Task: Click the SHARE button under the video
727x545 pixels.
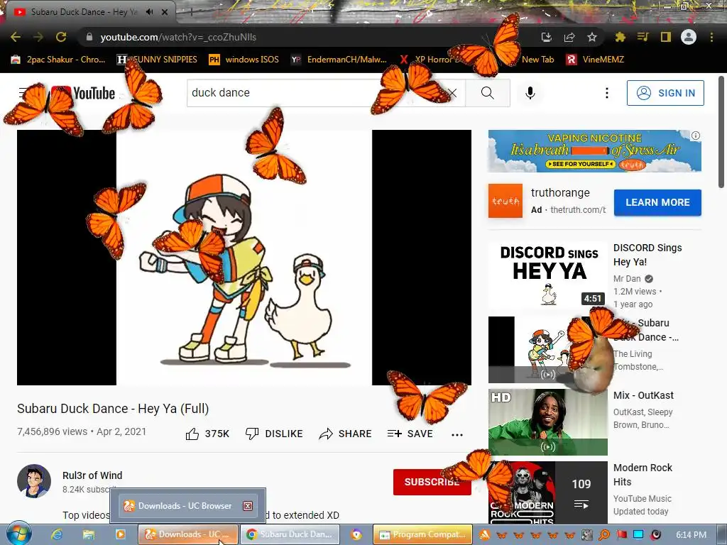Action: [x=346, y=434]
